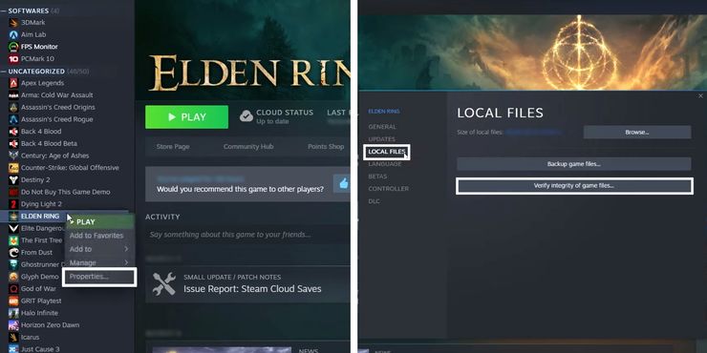This screenshot has height=353, width=707.
Task: Click the green Play button
Action: pos(186,117)
